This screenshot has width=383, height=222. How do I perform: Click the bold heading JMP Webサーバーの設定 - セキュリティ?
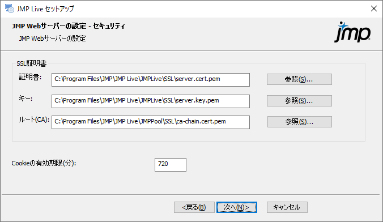pos(69,26)
